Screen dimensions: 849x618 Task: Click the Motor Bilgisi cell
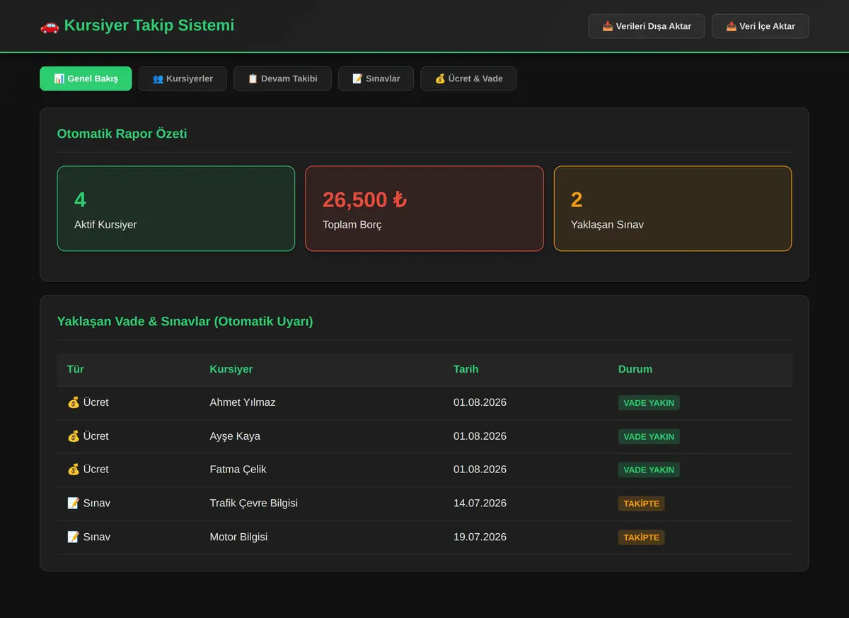pos(239,537)
